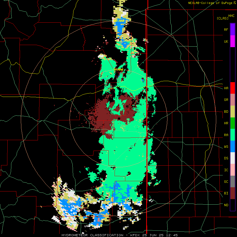Click the BI legend label

[226, 193]
